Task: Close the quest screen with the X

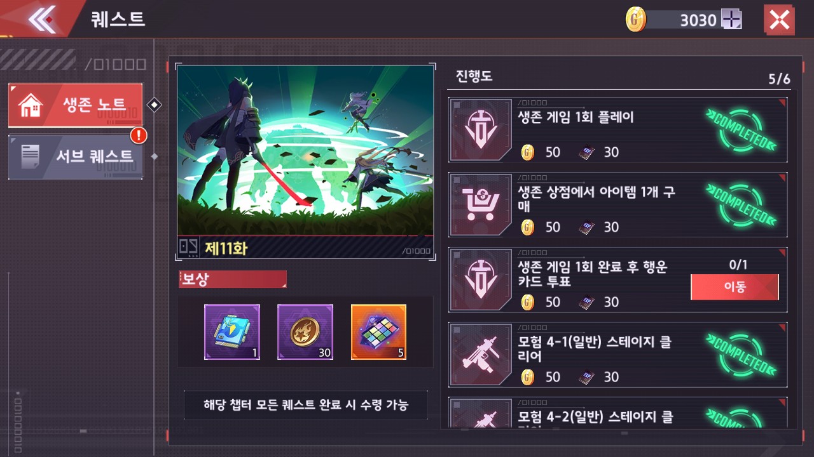Action: click(x=779, y=20)
